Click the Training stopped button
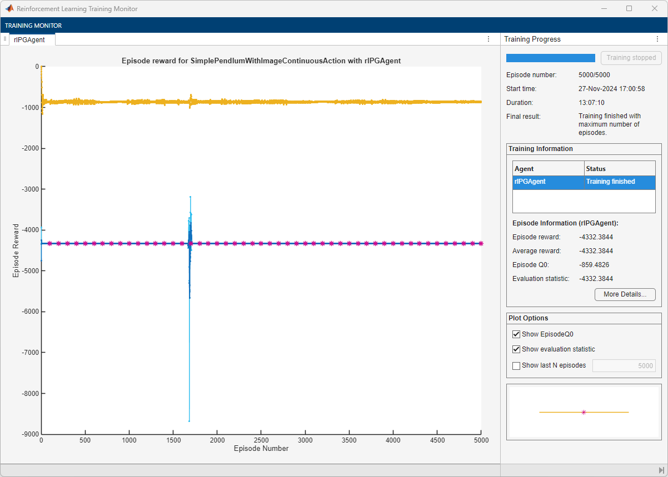Viewport: 668px width, 477px height. 631,58
